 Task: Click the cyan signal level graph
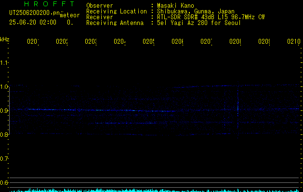click(x=155, y=190)
